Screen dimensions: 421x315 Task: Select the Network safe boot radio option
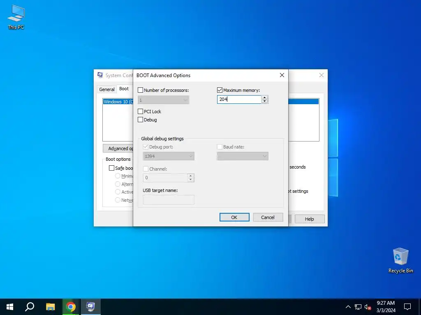[118, 200]
